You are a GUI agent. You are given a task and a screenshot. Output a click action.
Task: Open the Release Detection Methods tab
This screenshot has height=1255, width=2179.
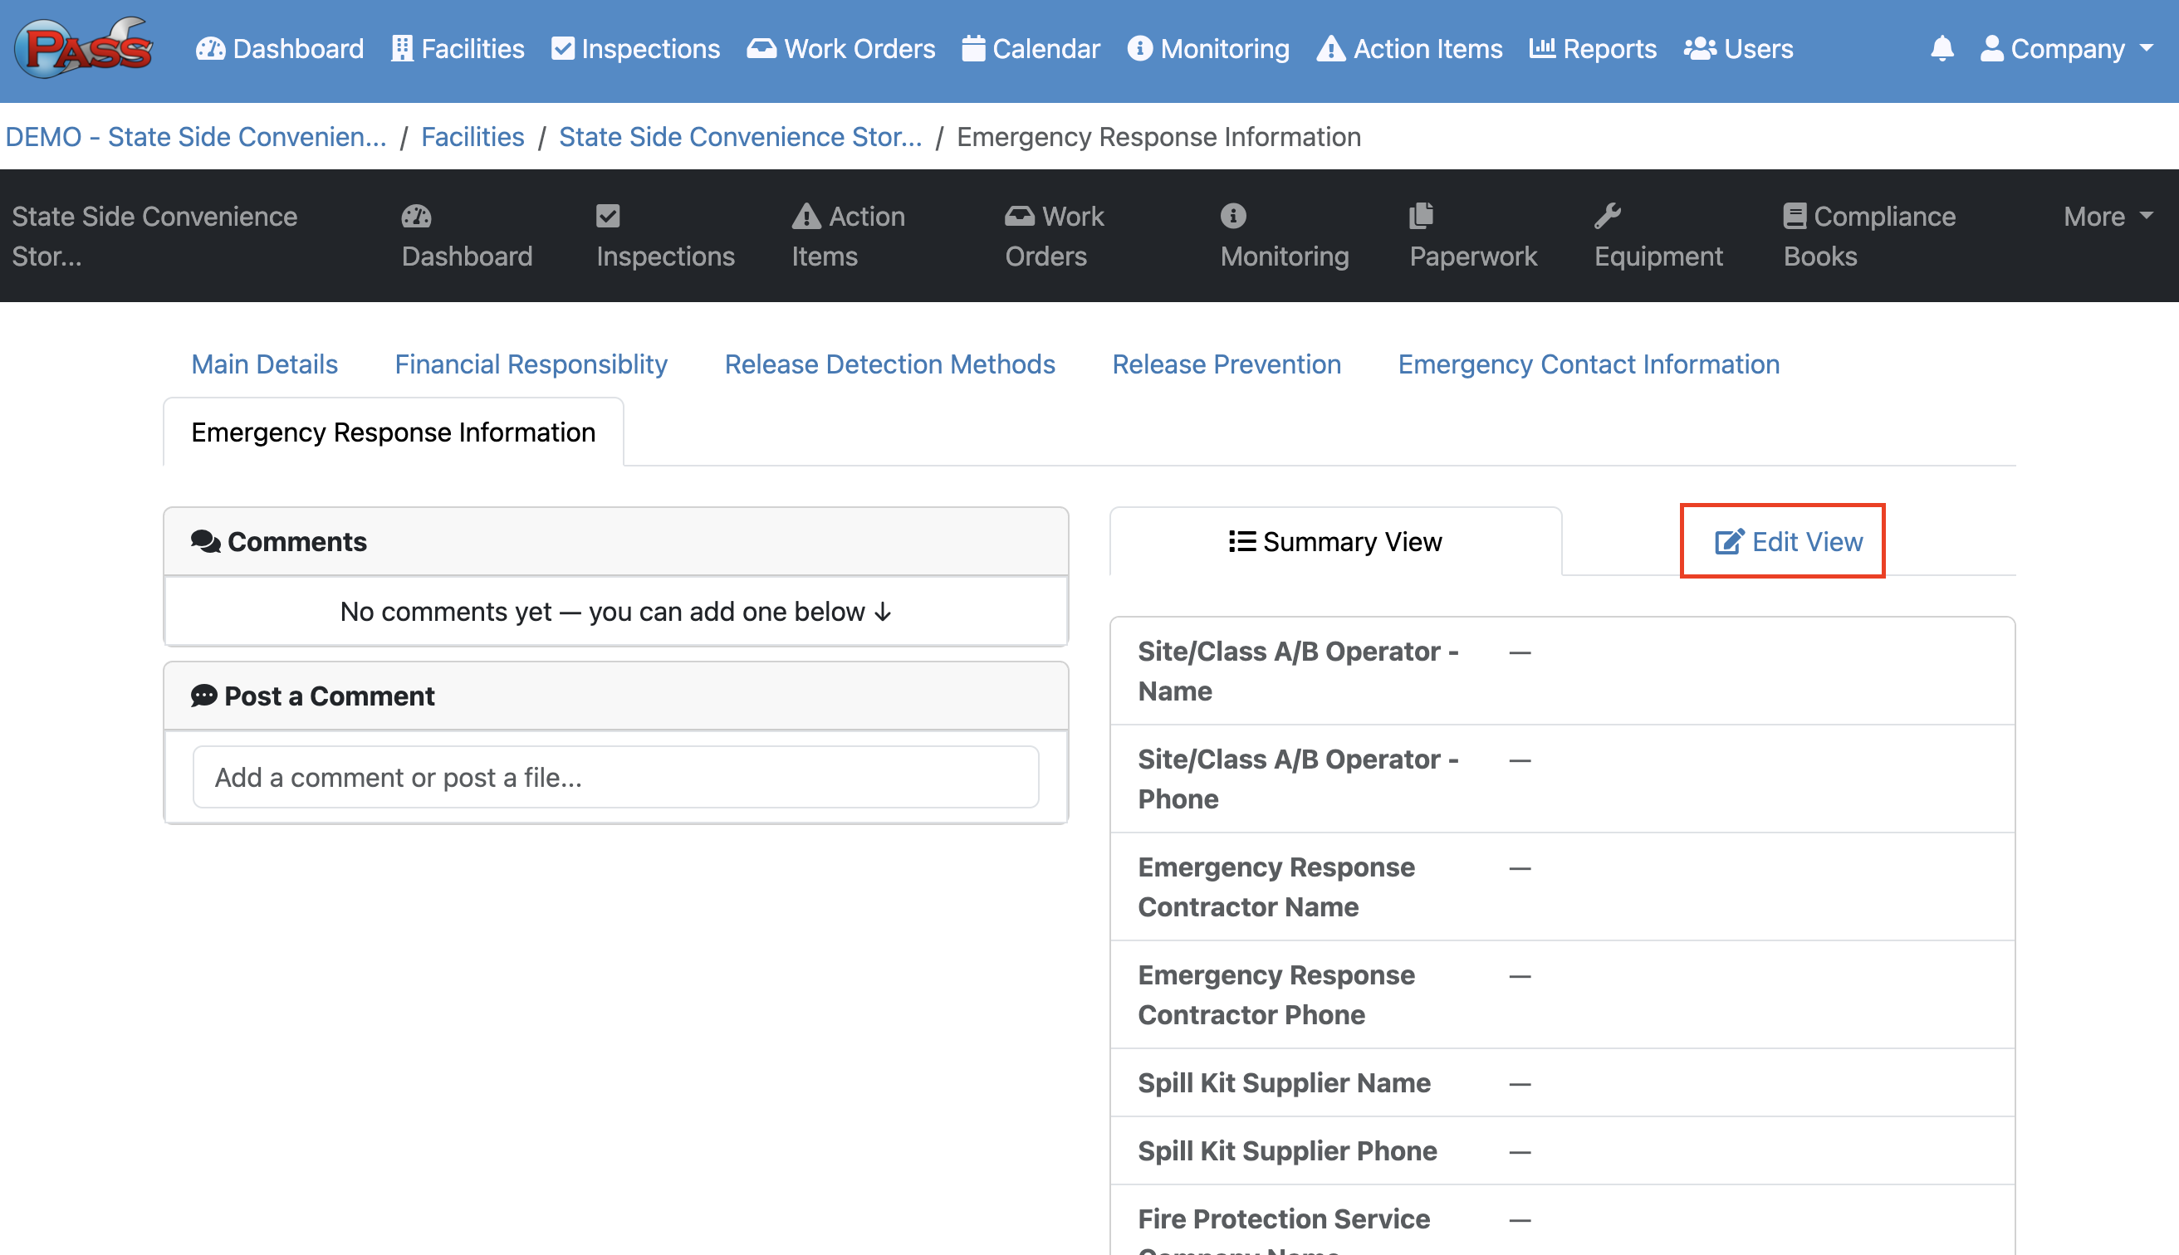click(x=889, y=364)
